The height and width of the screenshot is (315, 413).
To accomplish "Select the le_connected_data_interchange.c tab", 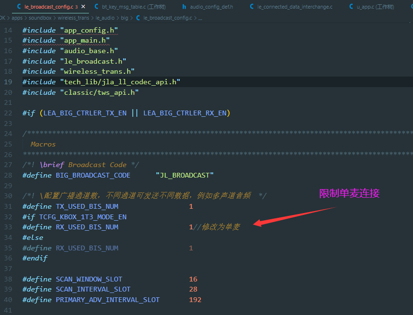I will [x=291, y=7].
